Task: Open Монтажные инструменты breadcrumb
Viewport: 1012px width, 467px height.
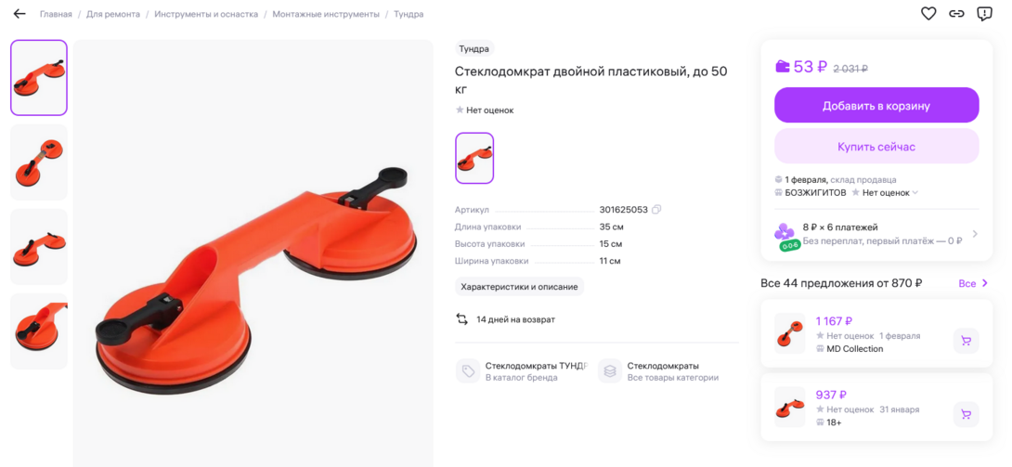Action: tap(326, 14)
